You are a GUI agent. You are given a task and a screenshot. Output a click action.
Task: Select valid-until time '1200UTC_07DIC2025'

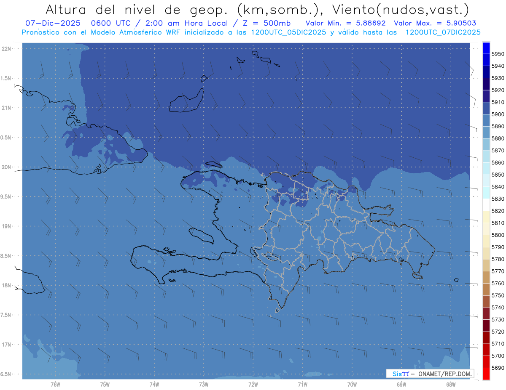click(443, 32)
